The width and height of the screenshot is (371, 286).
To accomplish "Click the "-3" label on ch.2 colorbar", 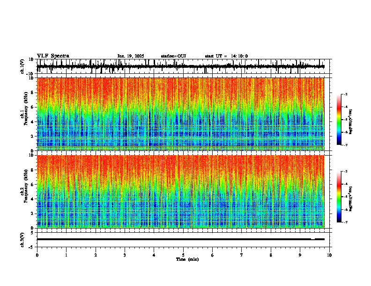I will tap(346, 172).
